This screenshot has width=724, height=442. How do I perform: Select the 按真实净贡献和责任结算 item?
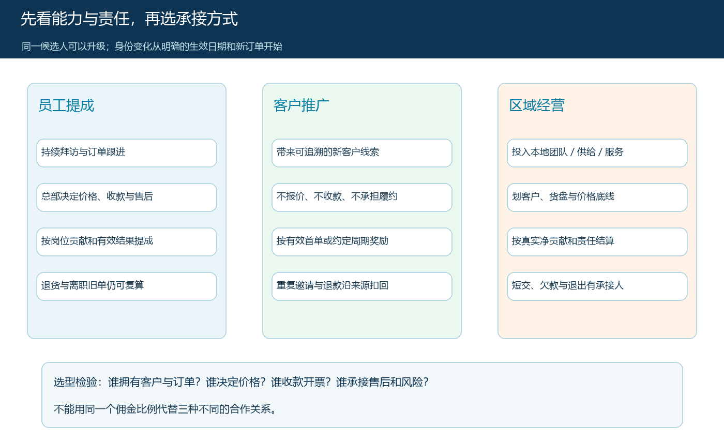point(597,242)
